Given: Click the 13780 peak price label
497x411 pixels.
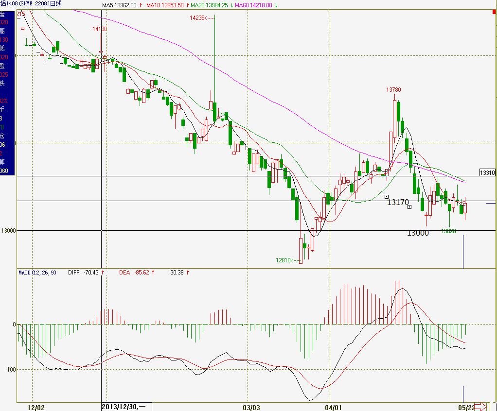Looking at the screenshot, I should click(x=393, y=90).
